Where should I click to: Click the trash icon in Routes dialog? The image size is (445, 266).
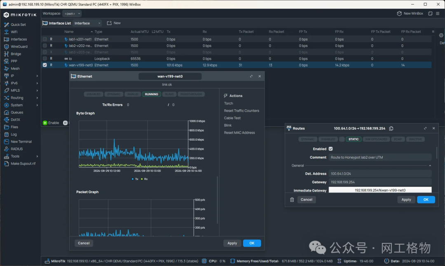pos(292,199)
